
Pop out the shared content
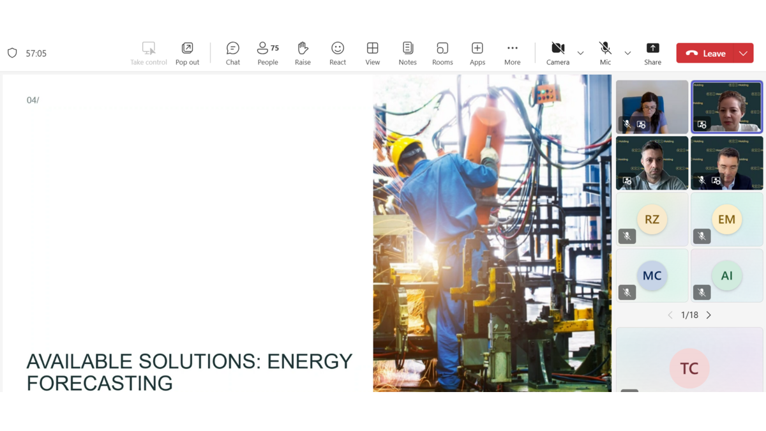point(187,53)
